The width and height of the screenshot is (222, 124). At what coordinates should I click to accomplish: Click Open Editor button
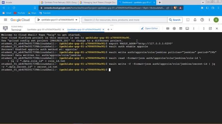coord(150,28)
